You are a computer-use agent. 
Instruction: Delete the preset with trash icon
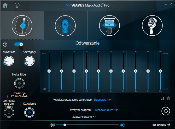click(x=168, y=98)
